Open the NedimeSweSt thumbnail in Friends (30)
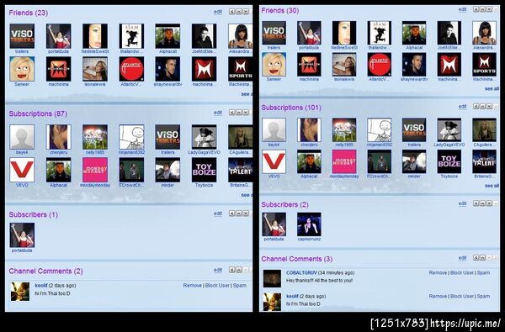Screen dimensions: 505x332 click(x=344, y=33)
